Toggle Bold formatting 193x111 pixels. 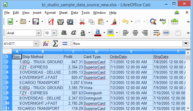pos(64,33)
